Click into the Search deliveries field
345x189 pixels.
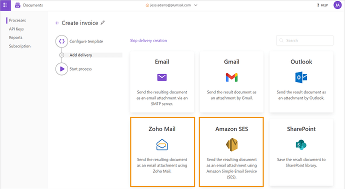pyautogui.click(x=304, y=40)
